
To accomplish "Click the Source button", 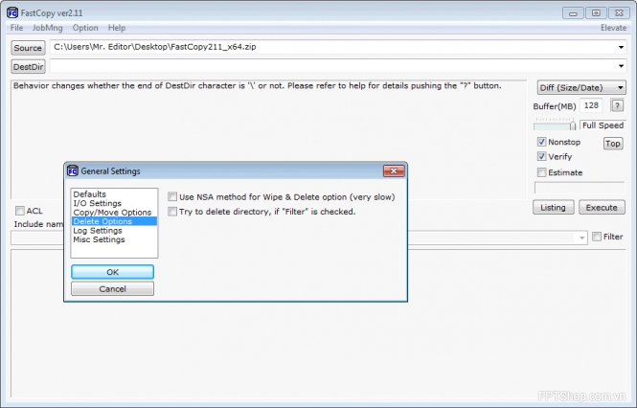I will tap(28, 48).
